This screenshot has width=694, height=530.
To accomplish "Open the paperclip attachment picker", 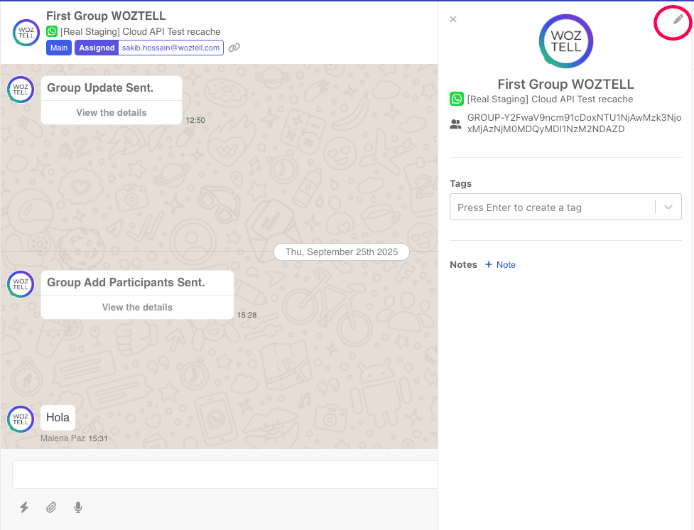I will [x=51, y=507].
